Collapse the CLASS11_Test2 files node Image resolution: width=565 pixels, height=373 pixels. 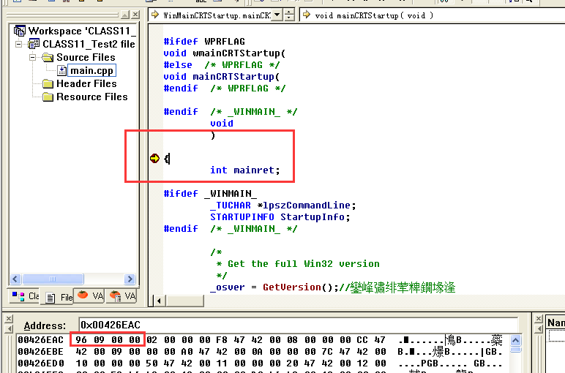19,45
